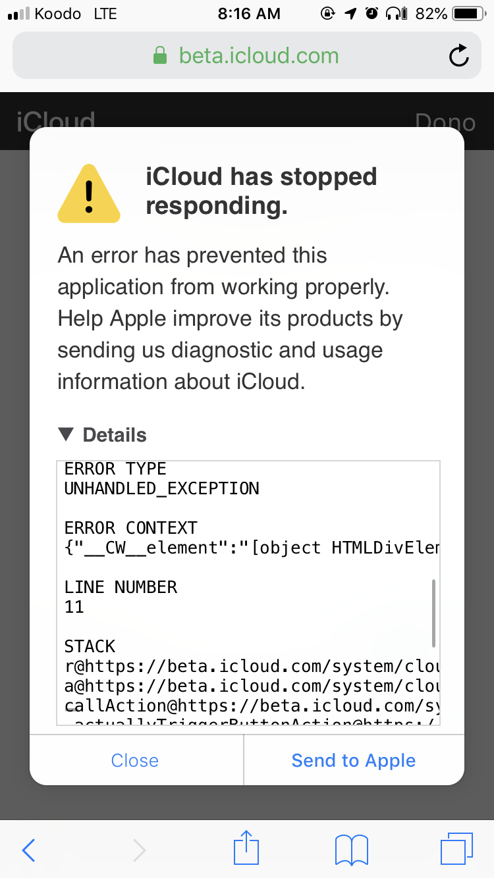Tap the battery indicator in status bar
The height and width of the screenshot is (878, 494).
(468, 13)
